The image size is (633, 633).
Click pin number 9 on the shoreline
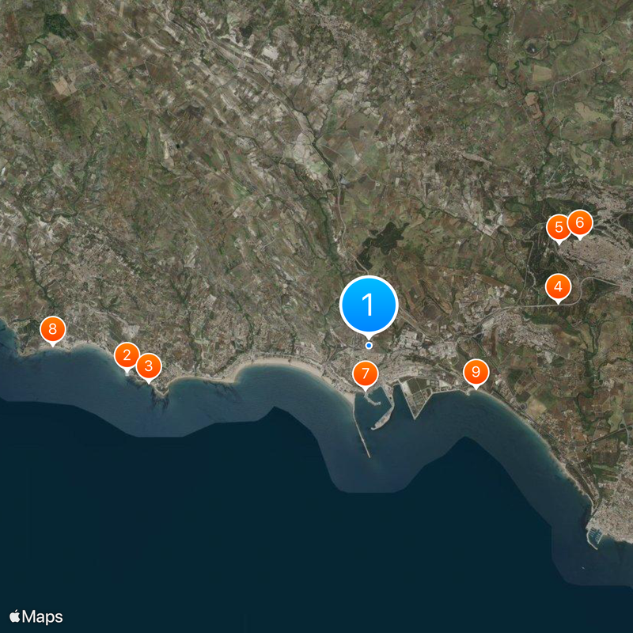pyautogui.click(x=476, y=373)
